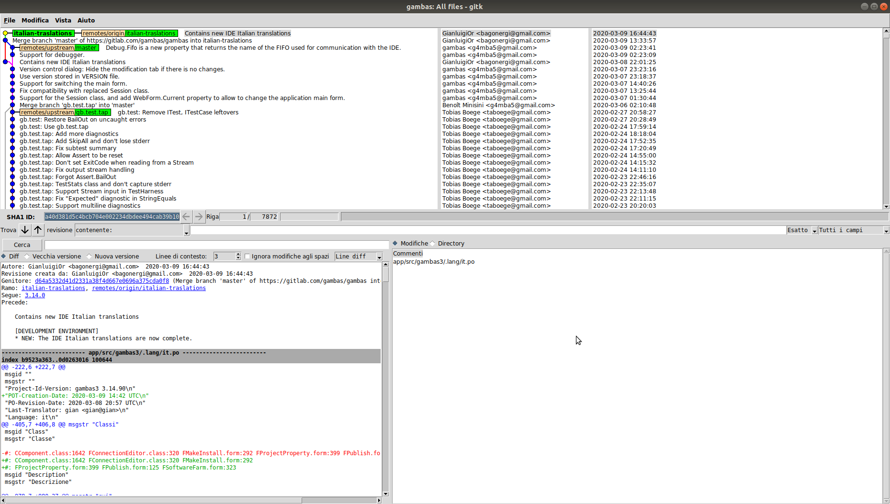Open the Vista menu
This screenshot has width=890, height=504.
pyautogui.click(x=63, y=21)
